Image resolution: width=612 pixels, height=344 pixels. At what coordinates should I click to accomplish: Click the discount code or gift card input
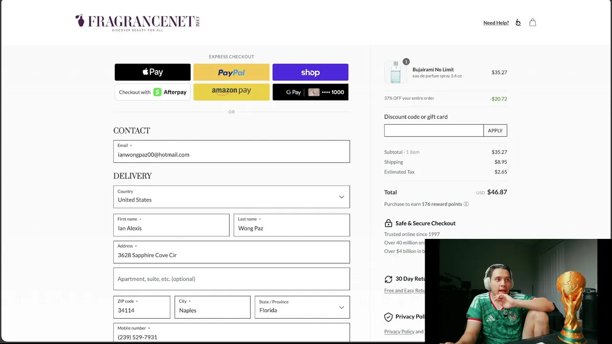(x=434, y=130)
